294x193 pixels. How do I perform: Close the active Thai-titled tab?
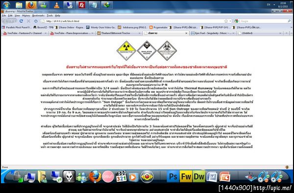[186, 33]
